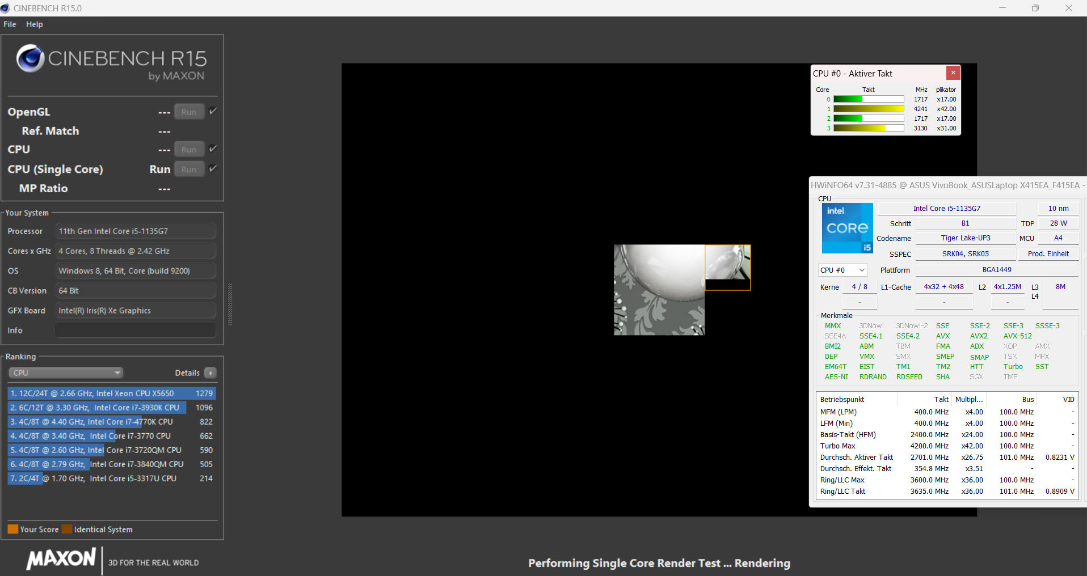Click the Cinebench app icon in title bar
The width and height of the screenshot is (1087, 576).
point(6,8)
